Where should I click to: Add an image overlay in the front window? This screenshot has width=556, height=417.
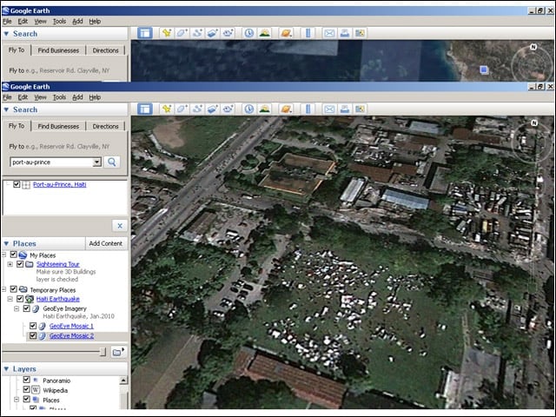[x=212, y=109]
